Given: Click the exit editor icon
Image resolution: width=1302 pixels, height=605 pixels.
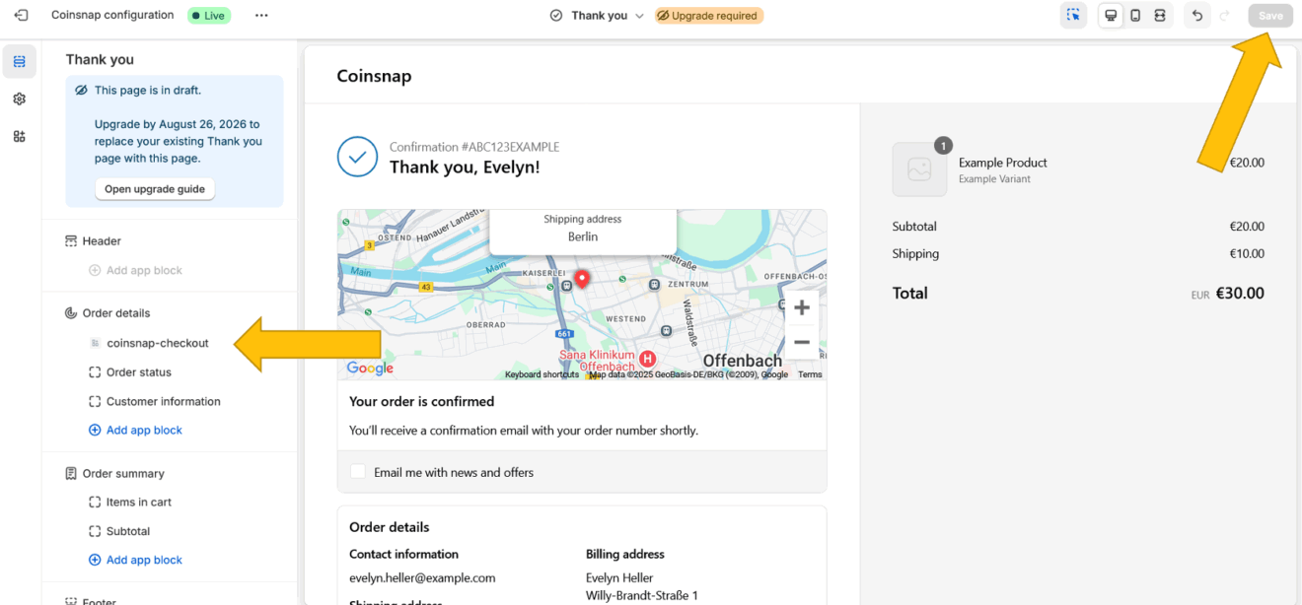Looking at the screenshot, I should tap(21, 16).
